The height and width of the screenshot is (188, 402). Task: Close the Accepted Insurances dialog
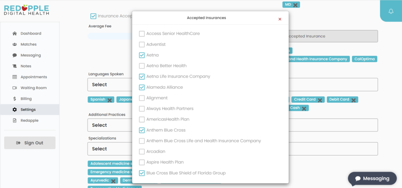(x=280, y=19)
